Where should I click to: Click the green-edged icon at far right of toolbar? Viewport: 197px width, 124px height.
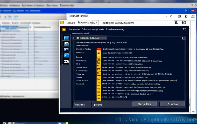coord(193,16)
